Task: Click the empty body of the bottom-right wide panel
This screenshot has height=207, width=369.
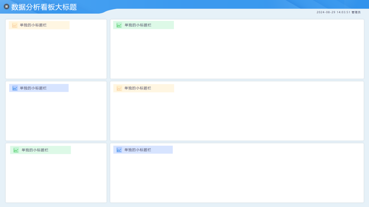Action: pos(237,178)
